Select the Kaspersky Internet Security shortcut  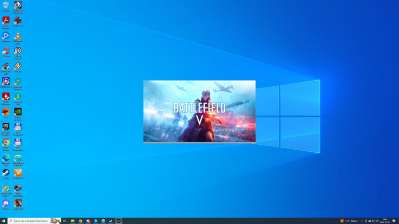point(18,83)
